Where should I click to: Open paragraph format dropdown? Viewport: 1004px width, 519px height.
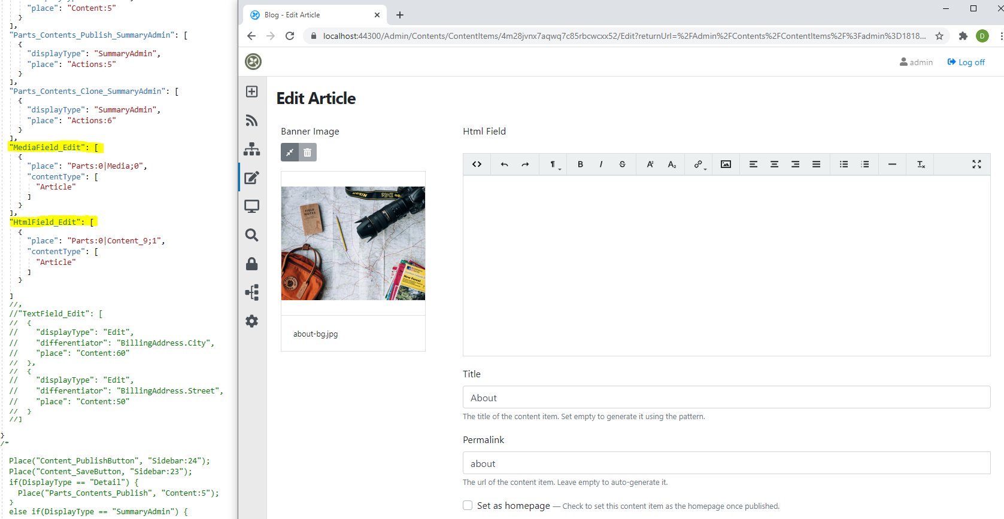click(x=554, y=164)
